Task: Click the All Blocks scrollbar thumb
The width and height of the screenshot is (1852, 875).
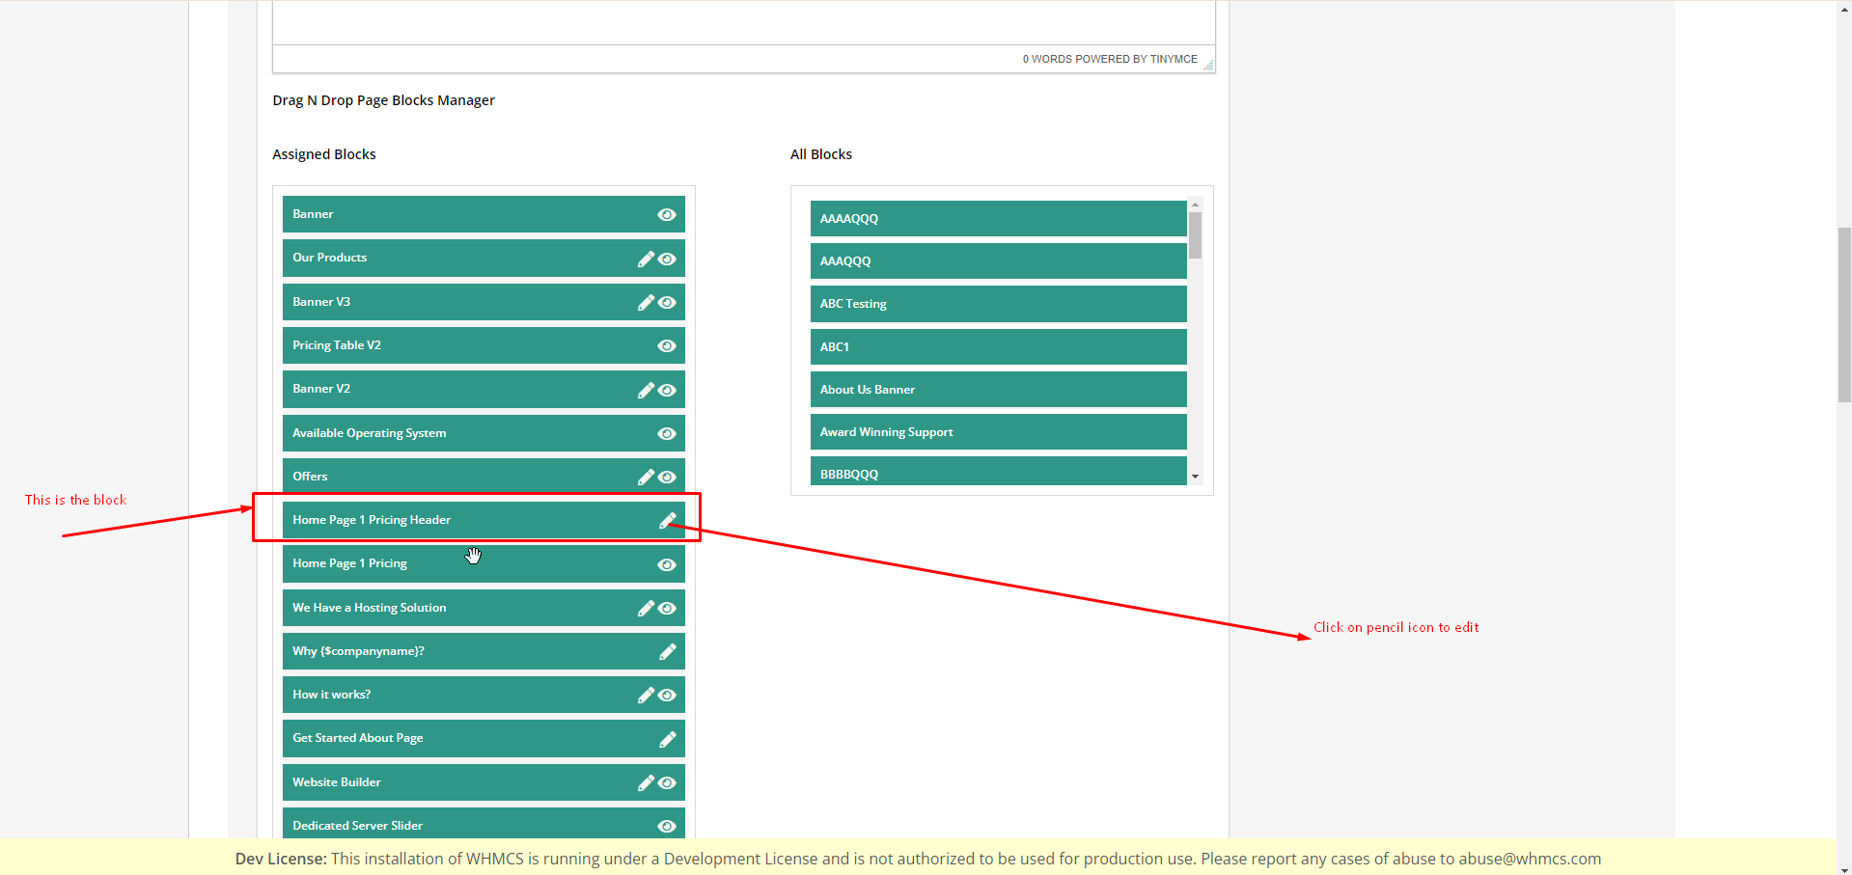Action: (1195, 235)
